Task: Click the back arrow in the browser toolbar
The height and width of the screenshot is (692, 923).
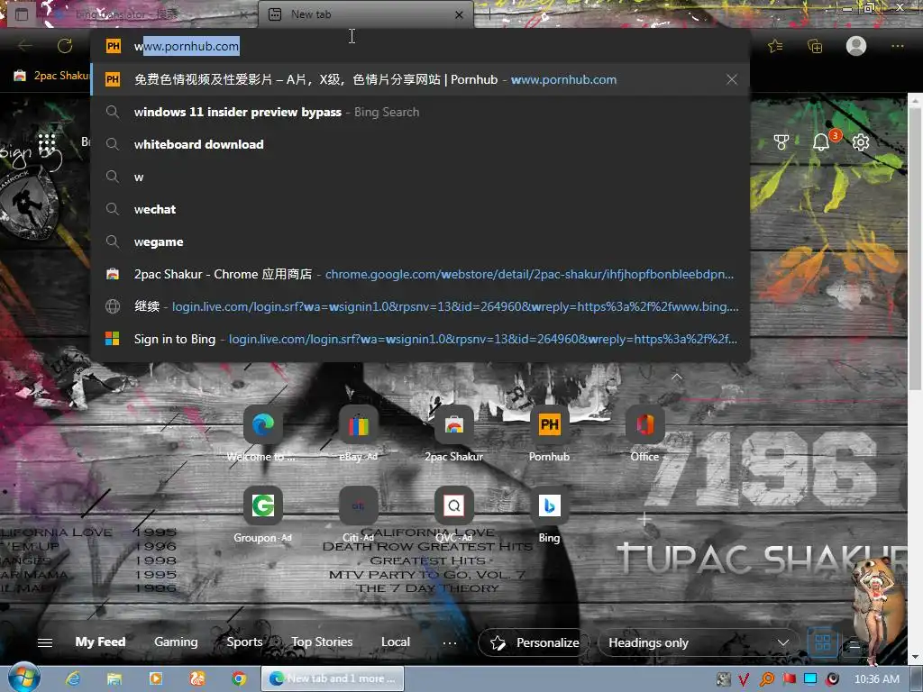Action: 24,46
